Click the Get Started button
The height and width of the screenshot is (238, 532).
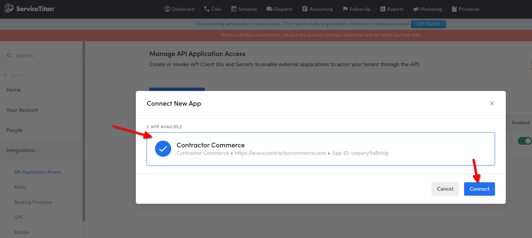(x=428, y=24)
